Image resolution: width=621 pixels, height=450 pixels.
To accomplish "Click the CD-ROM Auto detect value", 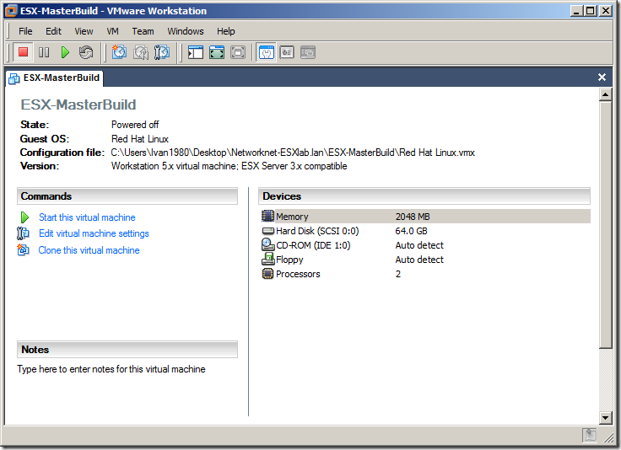I will (419, 245).
